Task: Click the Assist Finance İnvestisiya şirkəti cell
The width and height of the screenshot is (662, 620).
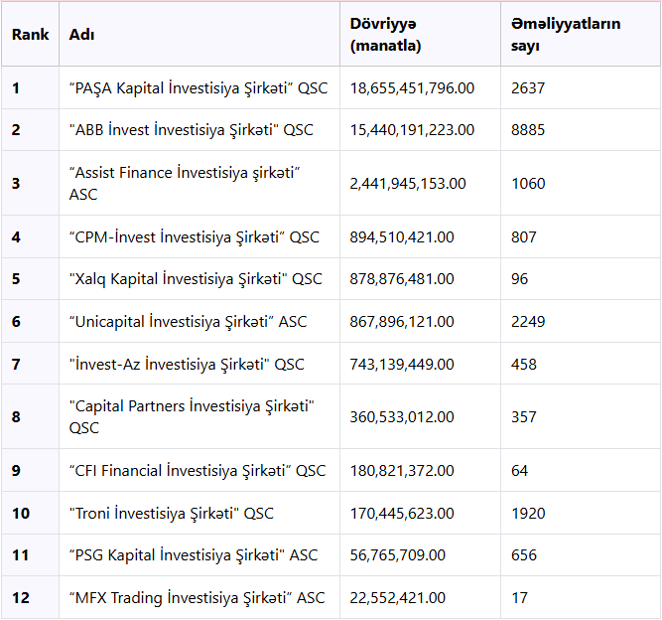Action: 185,184
